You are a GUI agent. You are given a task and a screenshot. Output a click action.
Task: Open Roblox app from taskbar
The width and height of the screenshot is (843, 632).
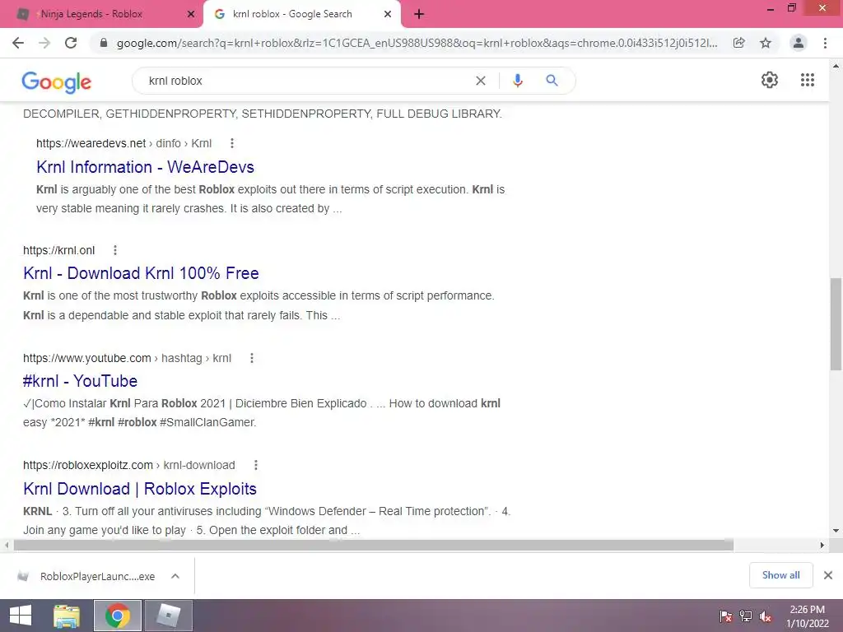[x=168, y=616]
